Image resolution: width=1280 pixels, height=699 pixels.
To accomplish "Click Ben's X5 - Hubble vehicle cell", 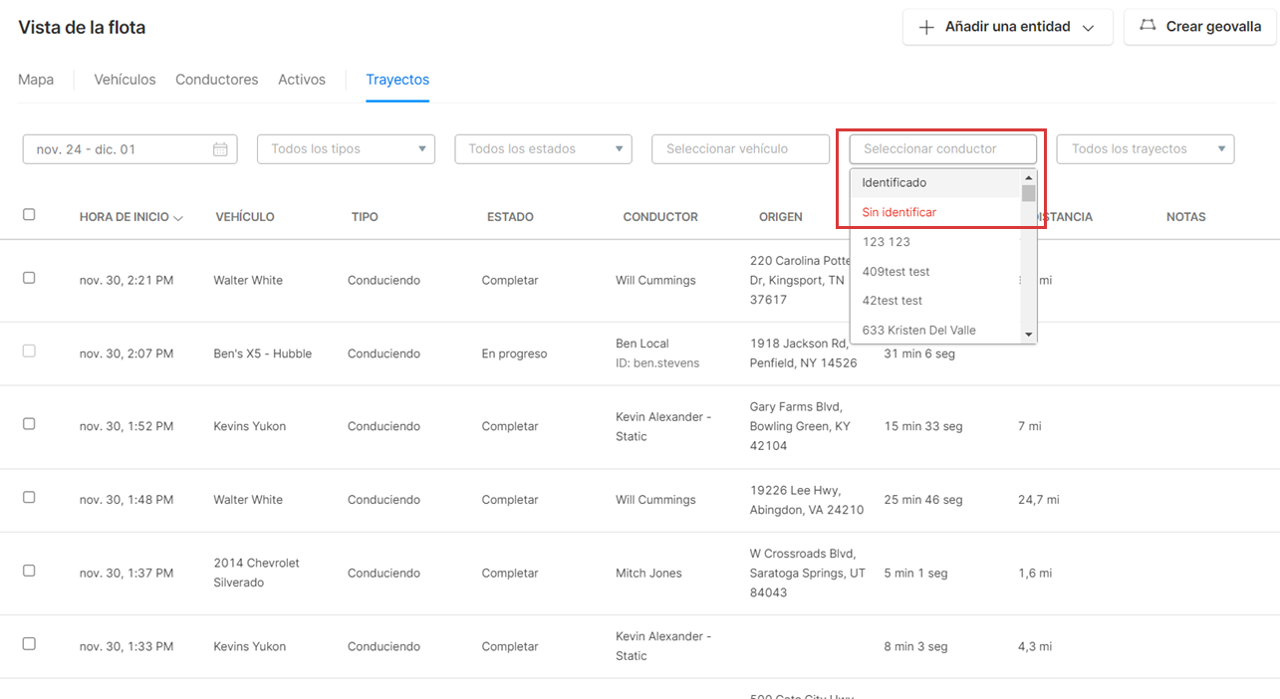I will (x=263, y=353).
